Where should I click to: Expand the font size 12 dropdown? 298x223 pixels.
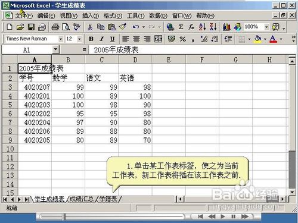[79, 39]
